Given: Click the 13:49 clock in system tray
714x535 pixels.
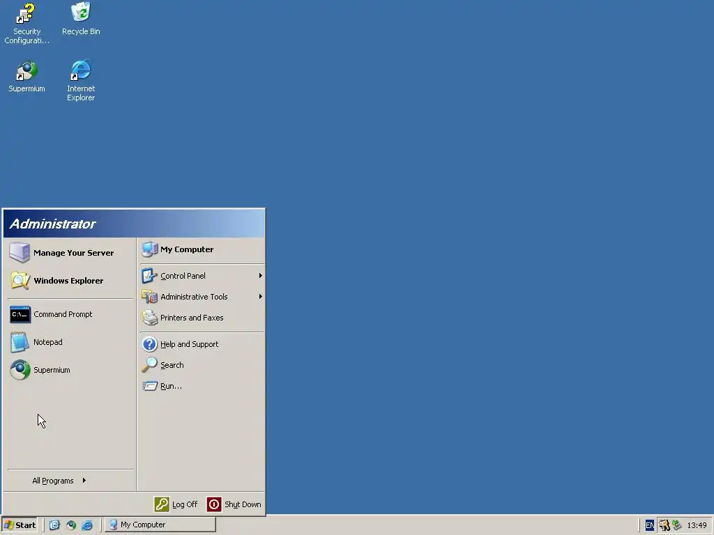Looking at the screenshot, I should point(697,525).
